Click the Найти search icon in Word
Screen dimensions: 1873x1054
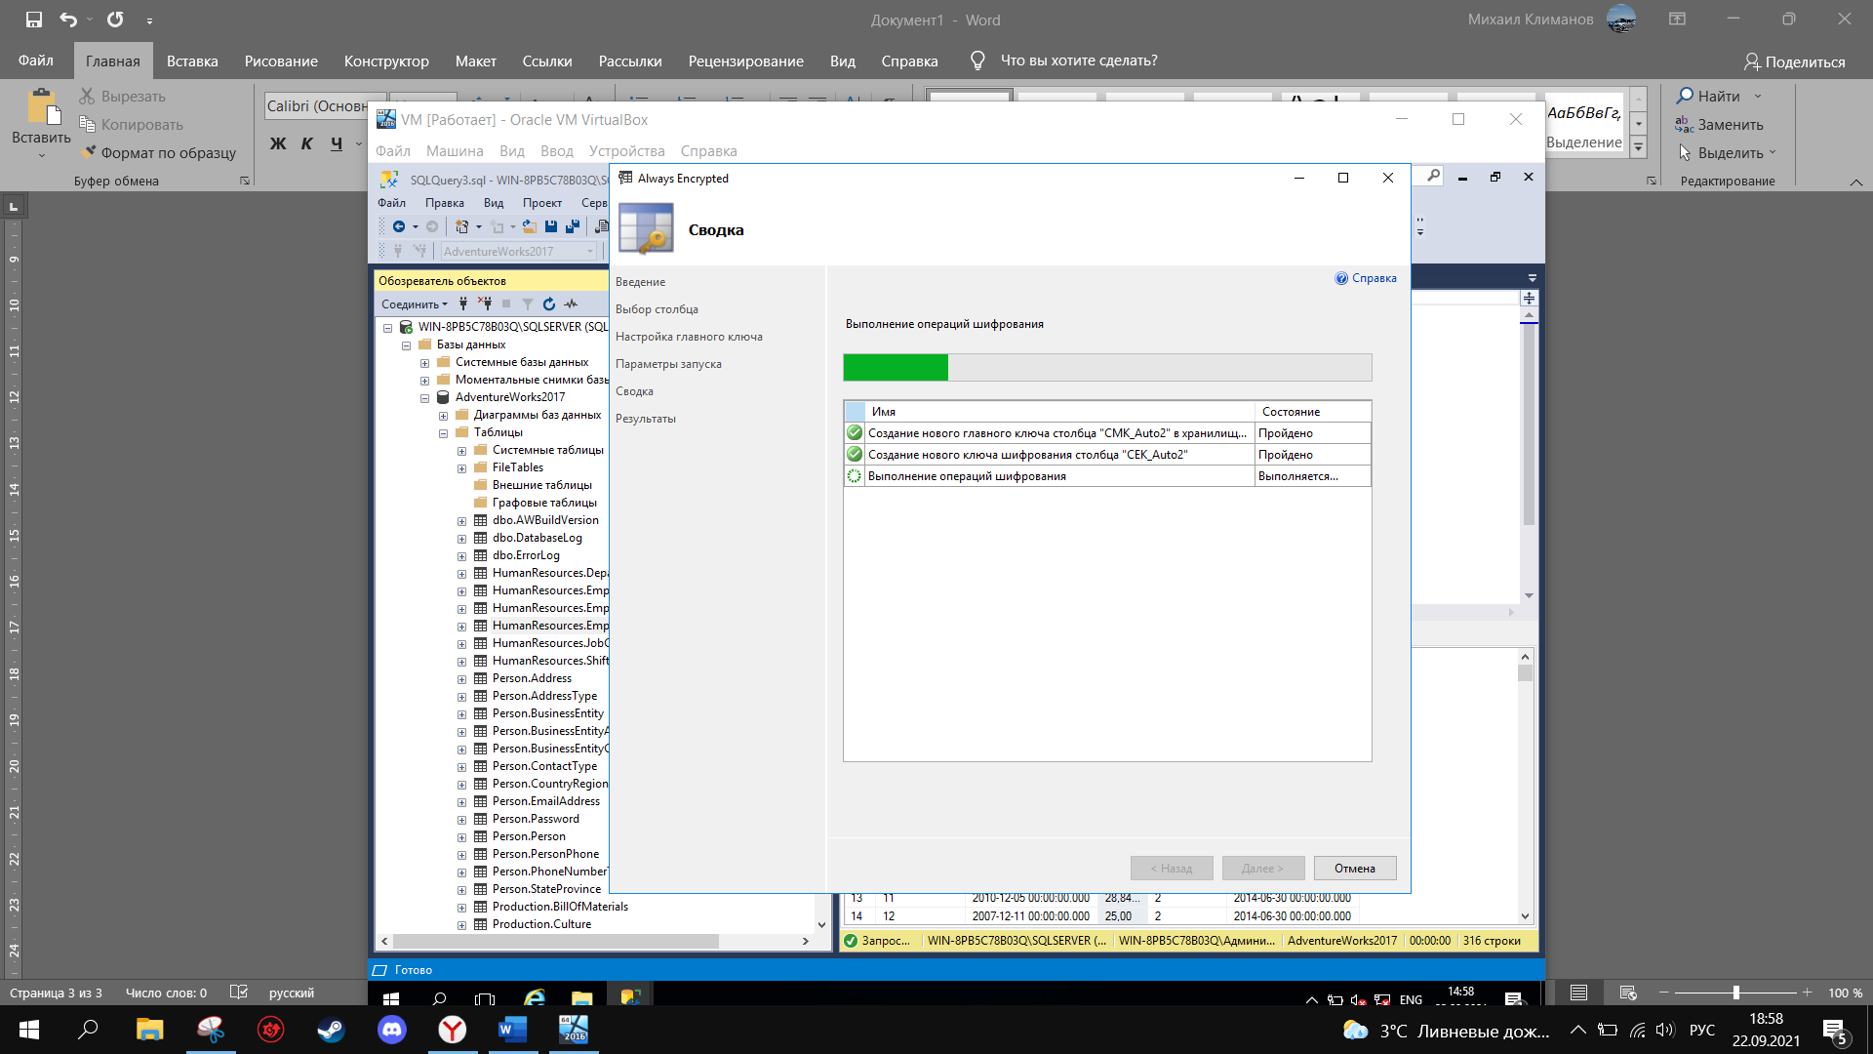click(1685, 96)
